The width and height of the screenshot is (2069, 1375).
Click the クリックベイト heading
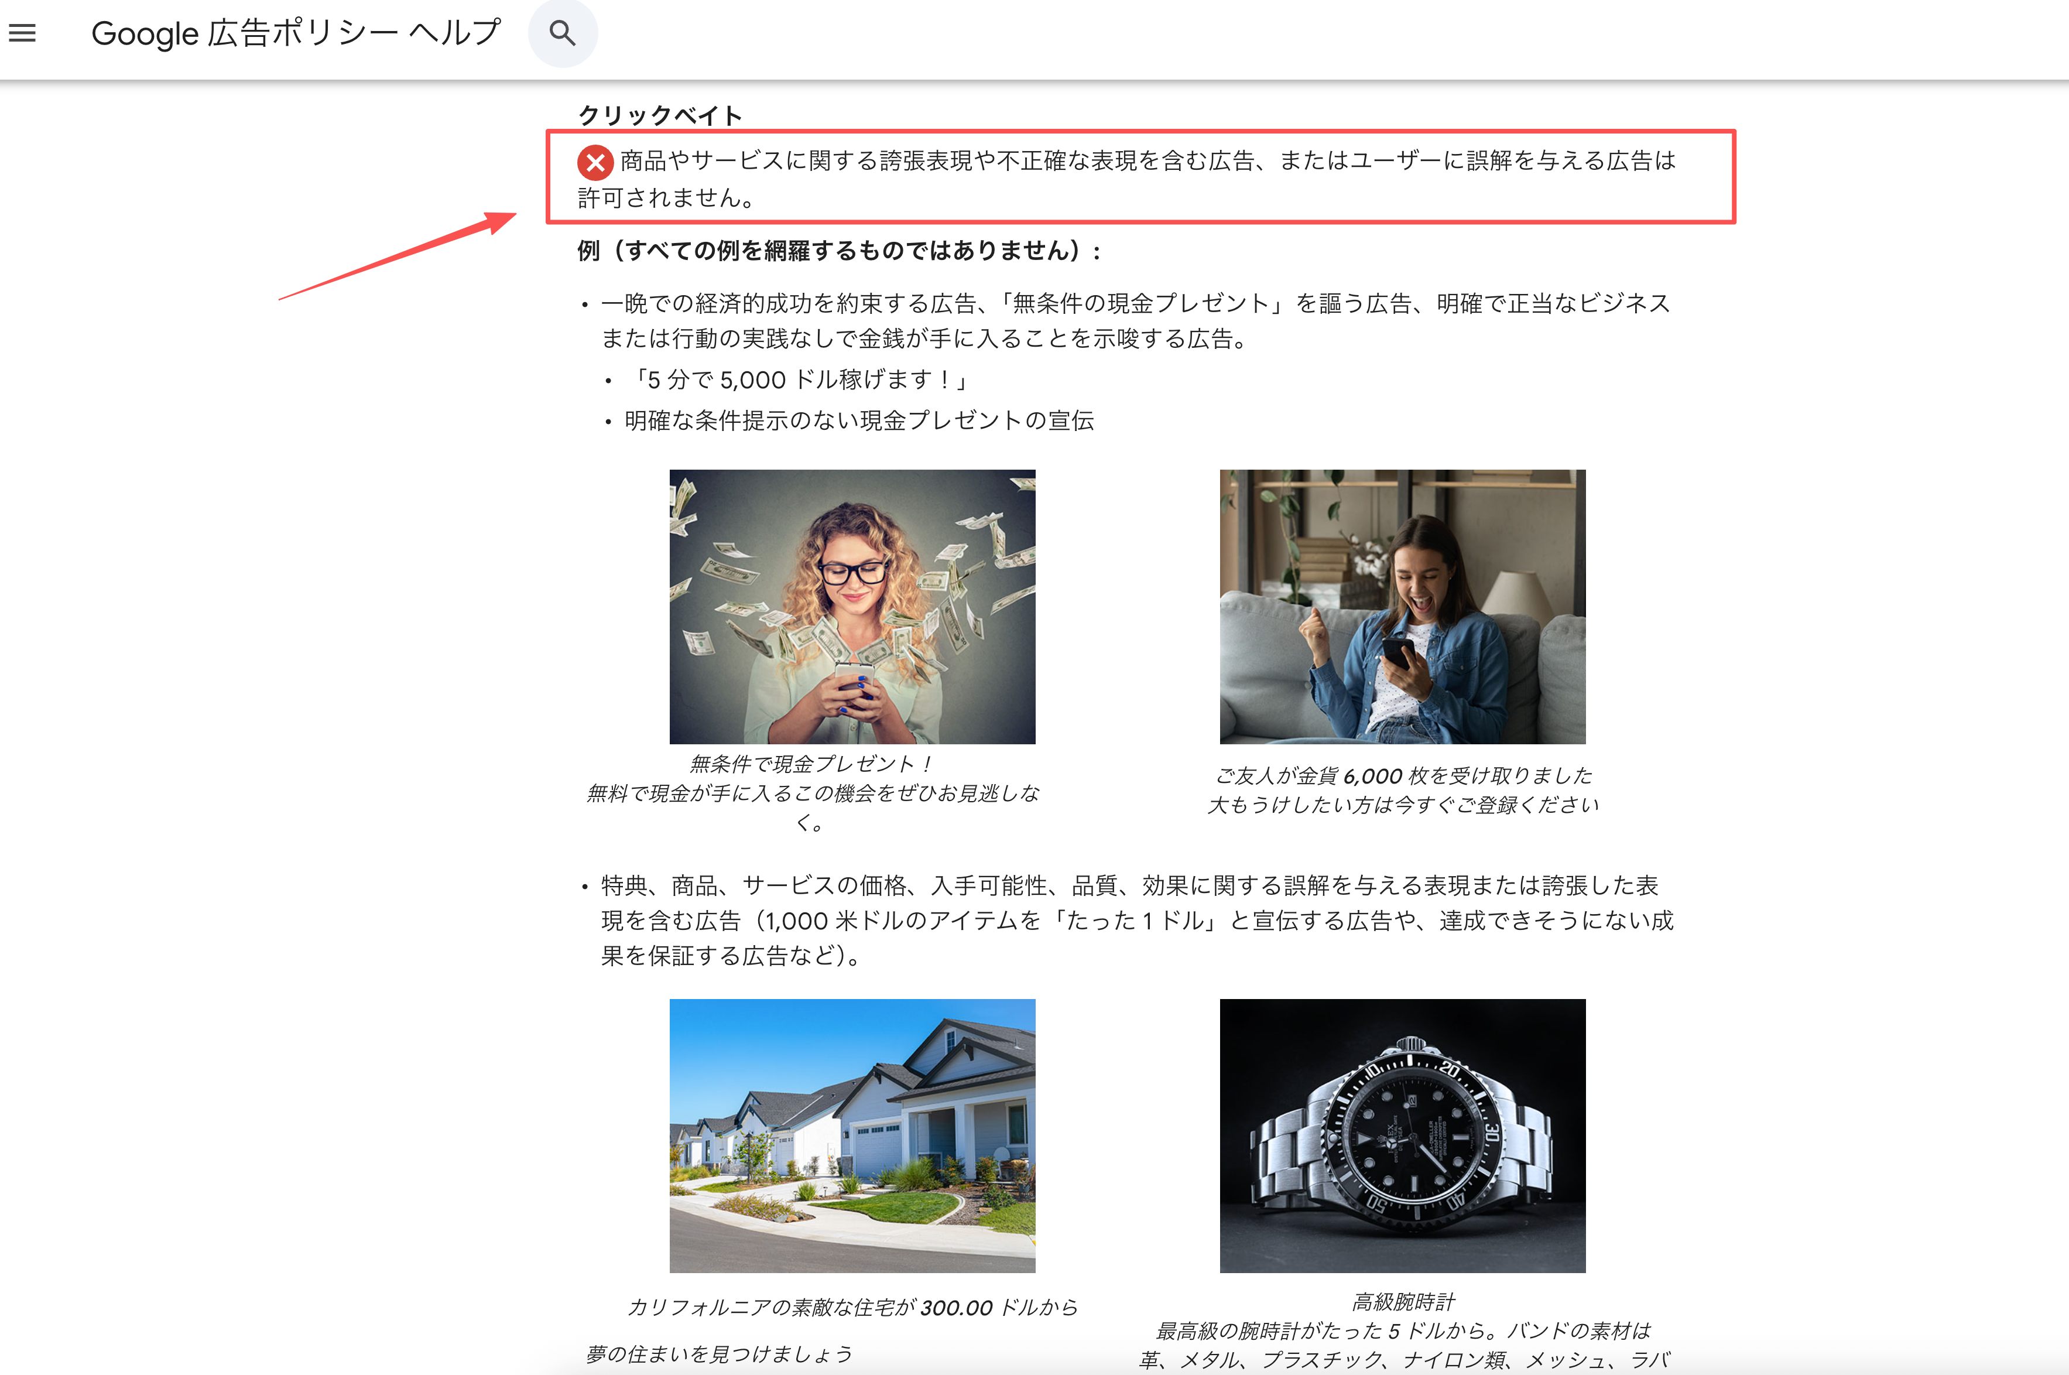point(660,115)
